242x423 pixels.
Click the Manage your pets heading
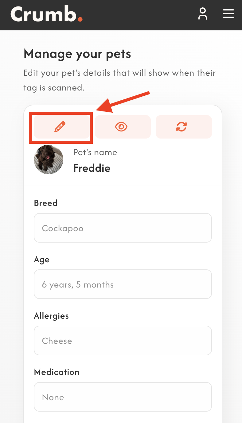tap(77, 54)
